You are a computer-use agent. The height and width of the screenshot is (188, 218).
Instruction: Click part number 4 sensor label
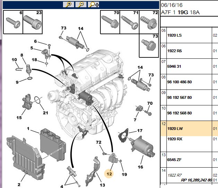(x=62, y=186)
